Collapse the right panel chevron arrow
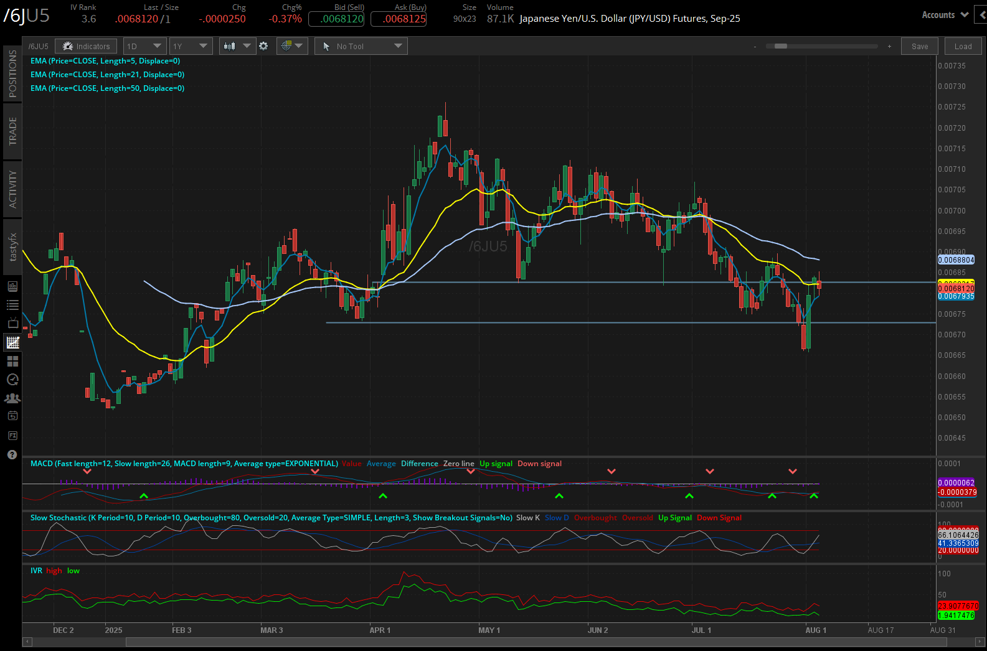 [981, 15]
